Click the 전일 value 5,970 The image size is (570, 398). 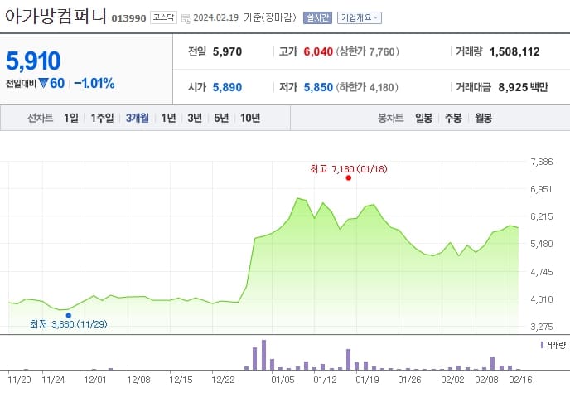227,51
